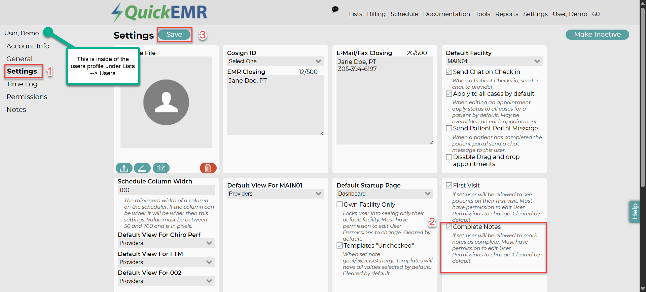Screen dimensions: 646x292
Task: Enable Disable Drag and drop appointments
Action: 449,157
